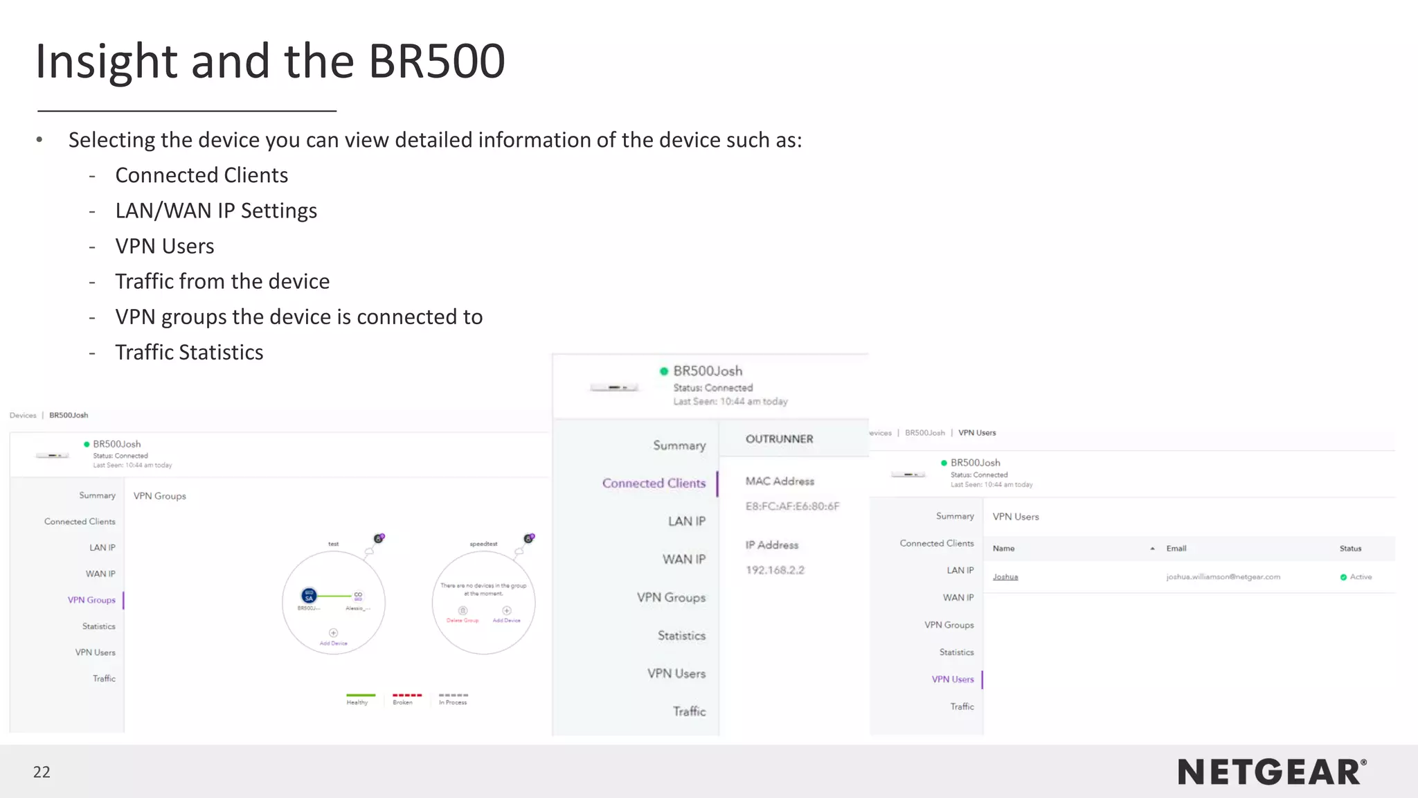Image resolution: width=1418 pixels, height=798 pixels.
Task: Select WAN IP in the VPN Users panel sidebar
Action: (x=958, y=597)
